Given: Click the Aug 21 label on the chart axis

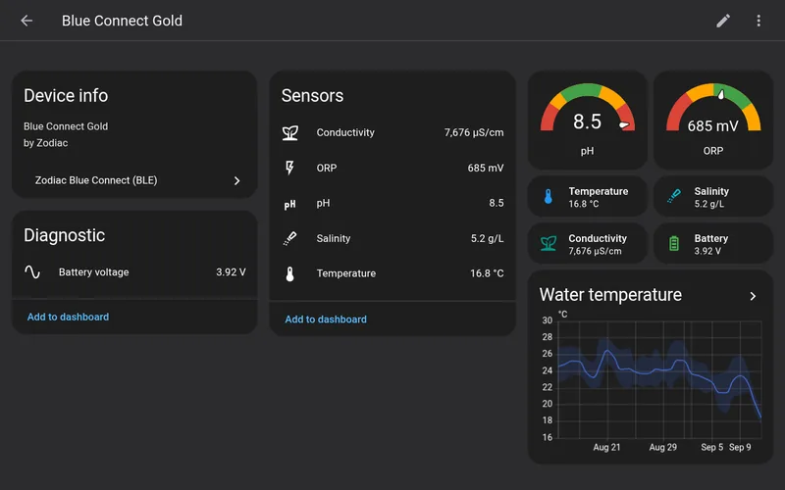Looking at the screenshot, I should (606, 447).
